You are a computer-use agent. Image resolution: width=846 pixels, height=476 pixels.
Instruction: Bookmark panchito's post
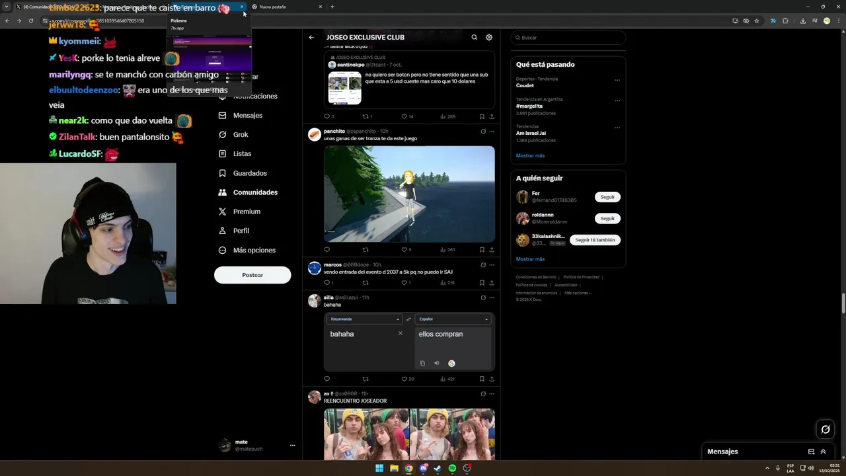[482, 250]
